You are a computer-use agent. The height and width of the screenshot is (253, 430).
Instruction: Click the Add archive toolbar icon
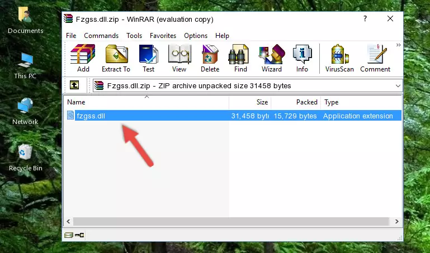pos(83,58)
